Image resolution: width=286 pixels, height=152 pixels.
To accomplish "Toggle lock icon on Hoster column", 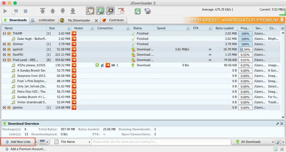I will coord(92,28).
